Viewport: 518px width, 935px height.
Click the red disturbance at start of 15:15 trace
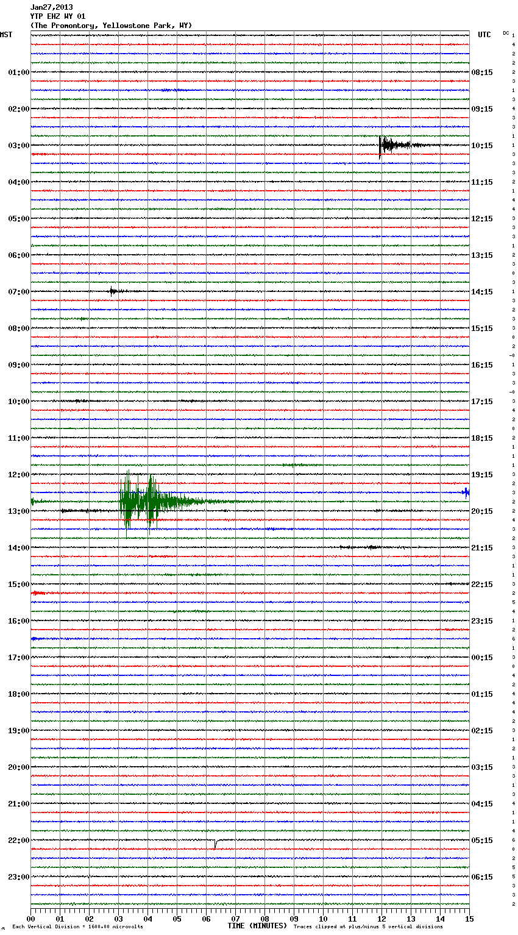pos(40,592)
